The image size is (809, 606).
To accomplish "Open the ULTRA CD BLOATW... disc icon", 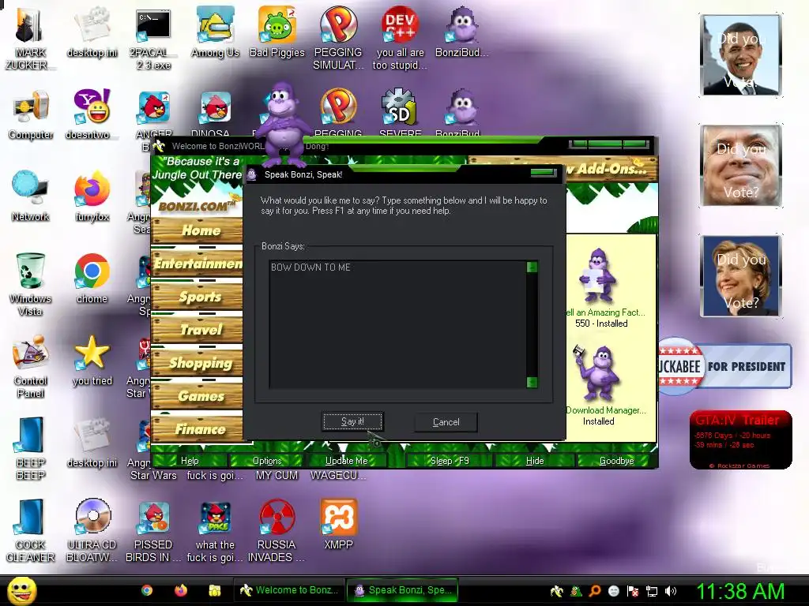I will (x=92, y=531).
